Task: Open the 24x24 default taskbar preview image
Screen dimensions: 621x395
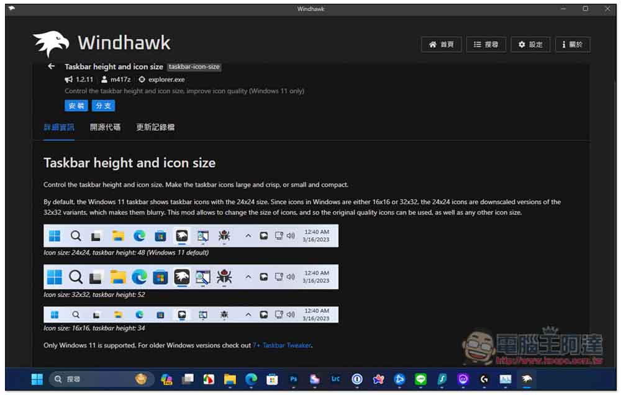Action: (x=191, y=236)
